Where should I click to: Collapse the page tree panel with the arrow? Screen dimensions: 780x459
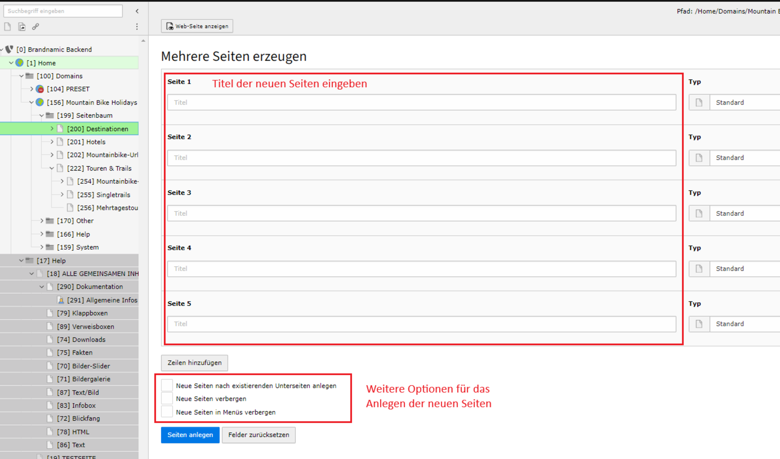point(137,11)
